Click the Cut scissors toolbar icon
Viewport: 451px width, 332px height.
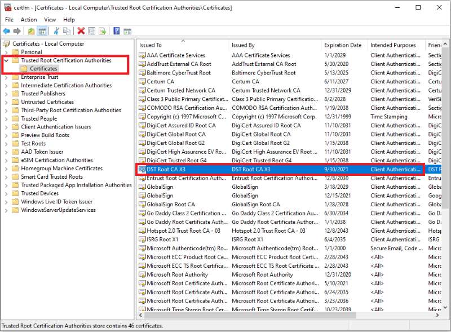pos(56,31)
